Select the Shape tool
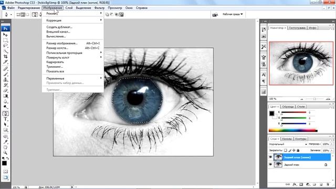The height and width of the screenshot is (189, 336). pyautogui.click(x=5, y=130)
